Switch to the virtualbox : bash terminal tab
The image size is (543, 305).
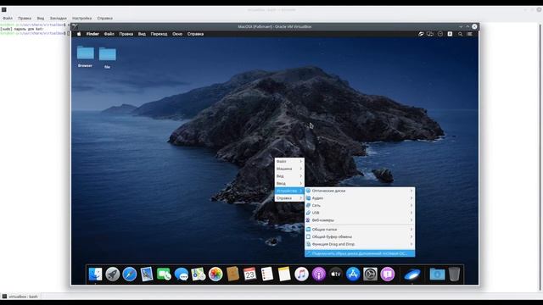20,297
